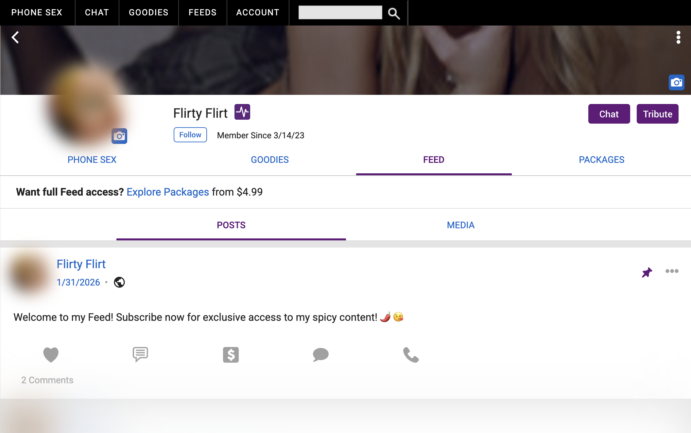Click the camera icon on the profile picture
This screenshot has width=691, height=433.
click(119, 136)
